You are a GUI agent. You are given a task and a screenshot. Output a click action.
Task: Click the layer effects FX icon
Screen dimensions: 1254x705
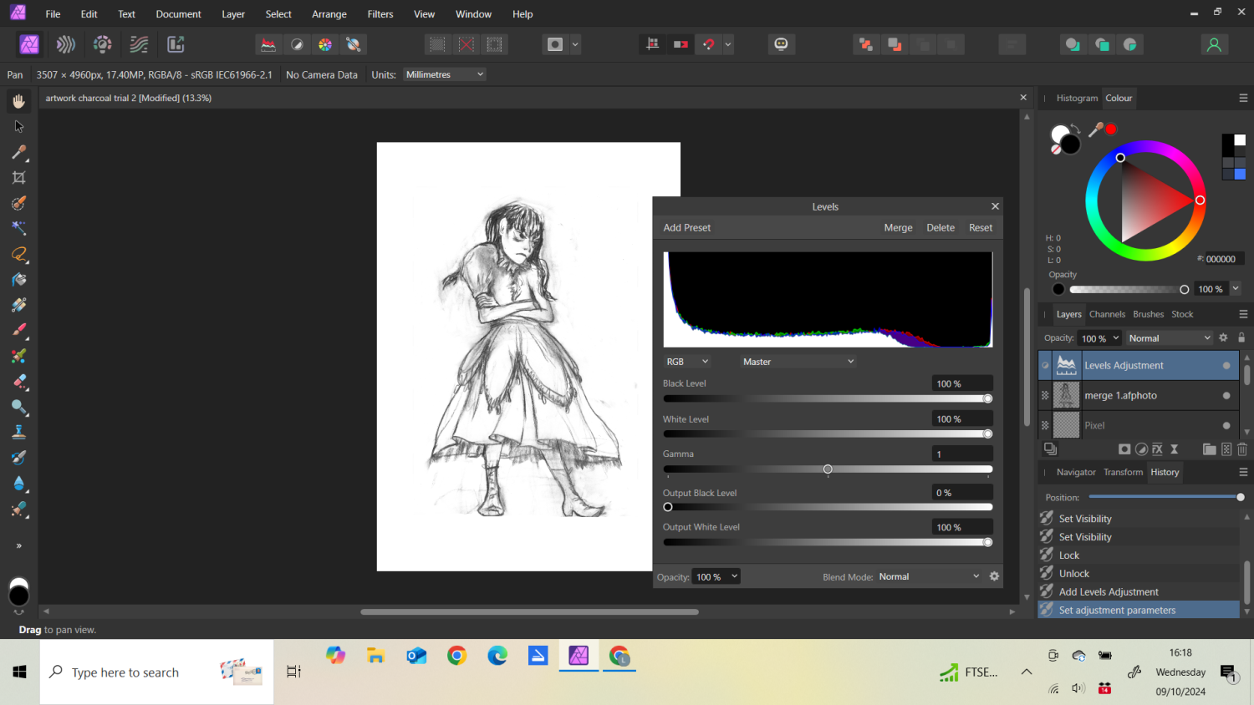pos(1158,449)
